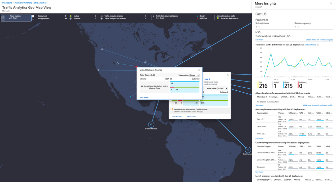Screen dimensions: 336x182
Task: Click See more under Azure regions table
Action: click(259, 139)
